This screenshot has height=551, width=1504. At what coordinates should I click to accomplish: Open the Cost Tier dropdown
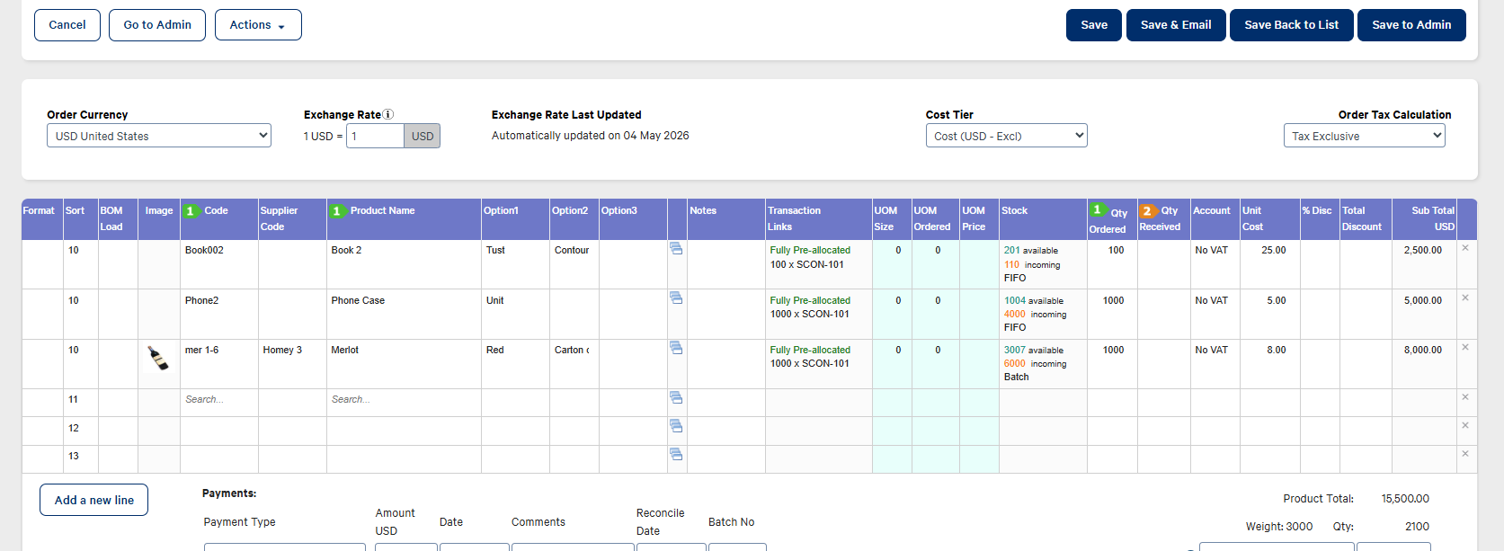point(1007,136)
